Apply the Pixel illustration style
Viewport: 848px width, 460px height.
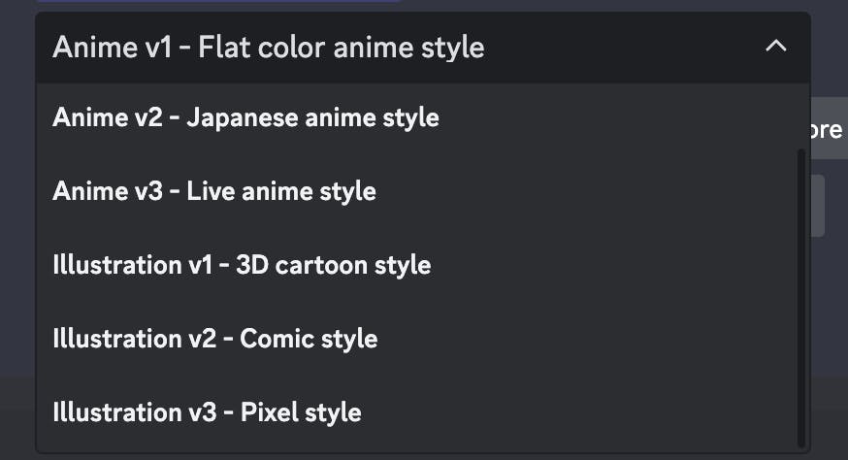click(207, 412)
